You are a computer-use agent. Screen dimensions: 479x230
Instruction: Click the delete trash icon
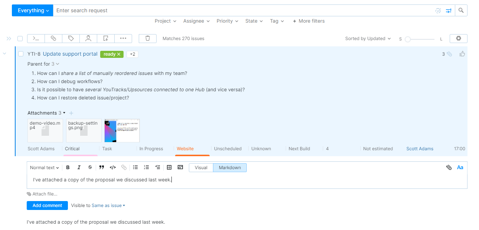147,38
